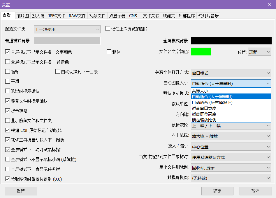
Task: Select the RAW文件 tab
Action: coord(77,16)
